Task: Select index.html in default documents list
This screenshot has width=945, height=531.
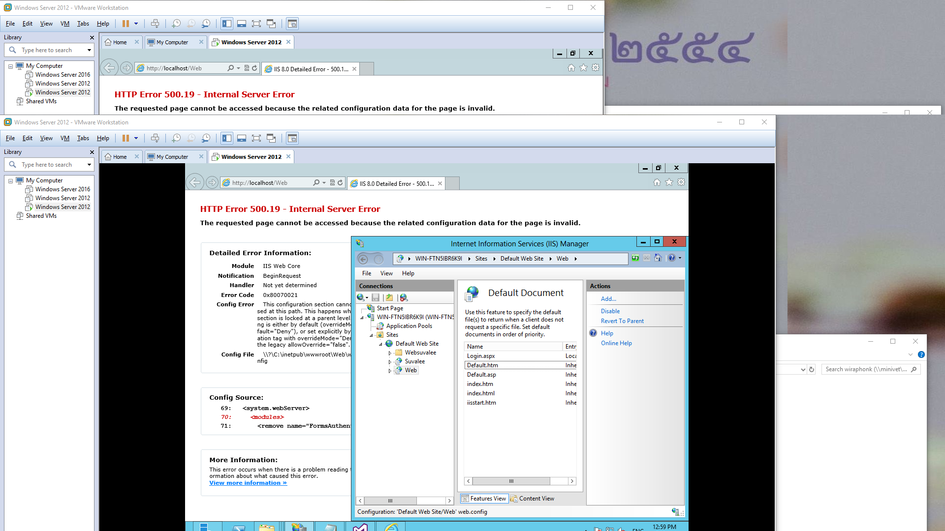Action: [x=521, y=393]
